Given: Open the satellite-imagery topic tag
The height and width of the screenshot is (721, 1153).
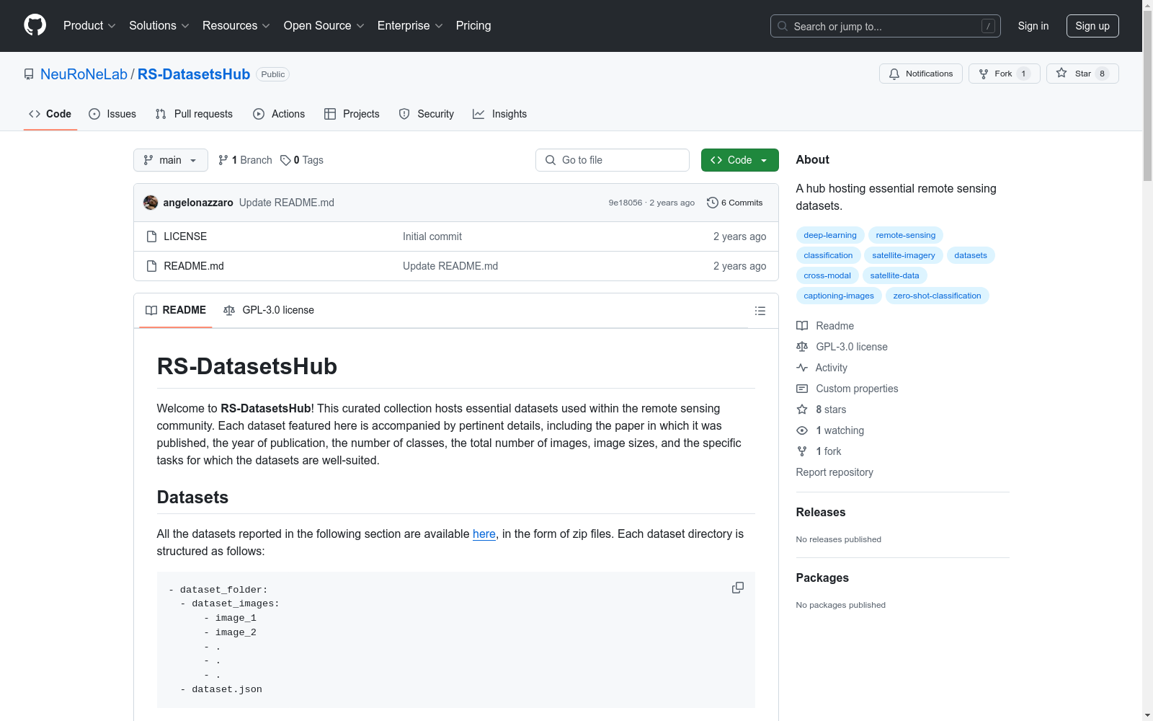Looking at the screenshot, I should [904, 255].
